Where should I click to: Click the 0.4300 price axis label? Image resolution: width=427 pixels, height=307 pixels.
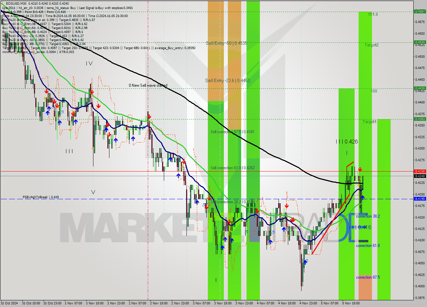coord(420,148)
